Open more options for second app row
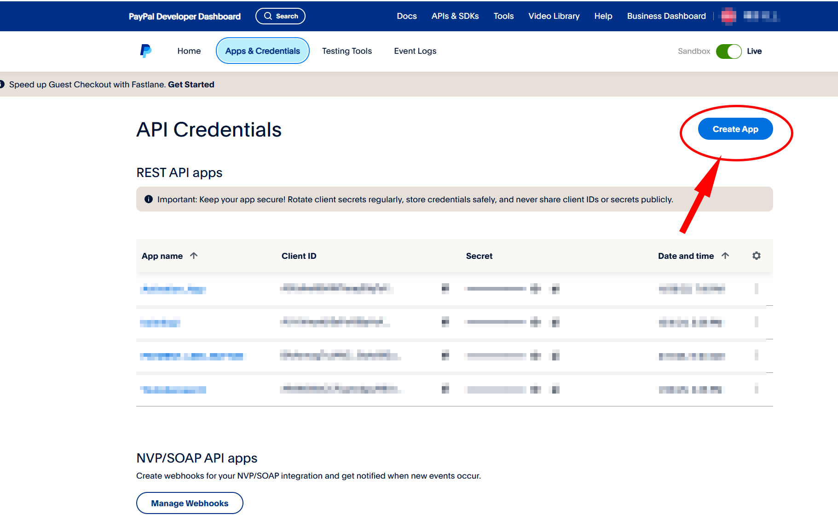Screen dimensions: 838x520 pyautogui.click(x=757, y=322)
